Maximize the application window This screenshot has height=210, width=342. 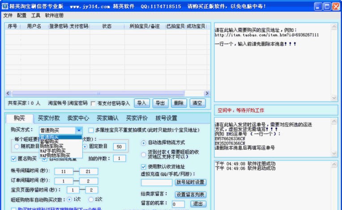[x=327, y=7]
